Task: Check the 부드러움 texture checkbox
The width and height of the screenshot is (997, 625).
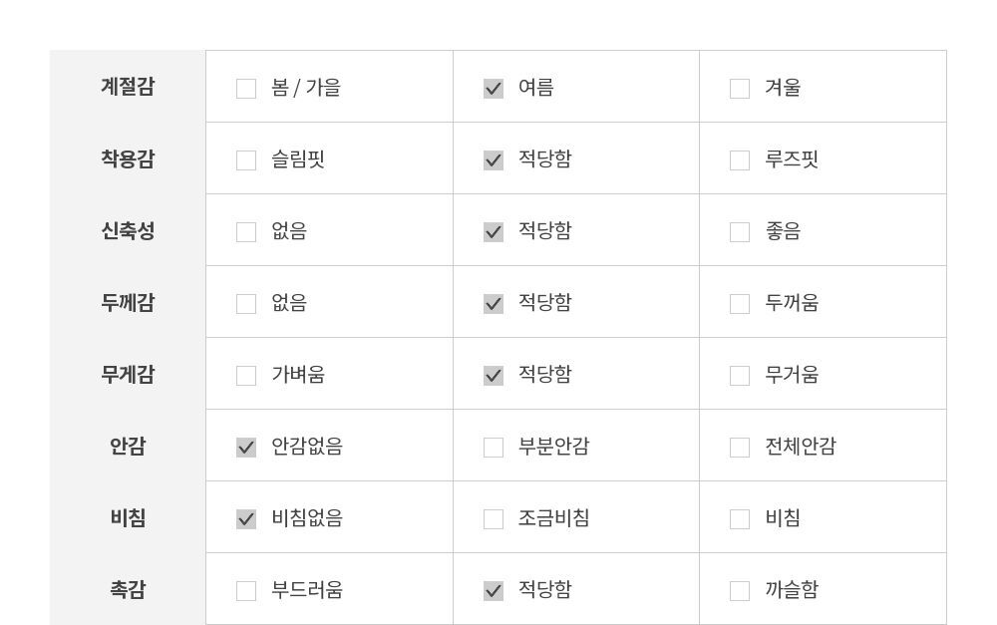Action: pos(246,591)
